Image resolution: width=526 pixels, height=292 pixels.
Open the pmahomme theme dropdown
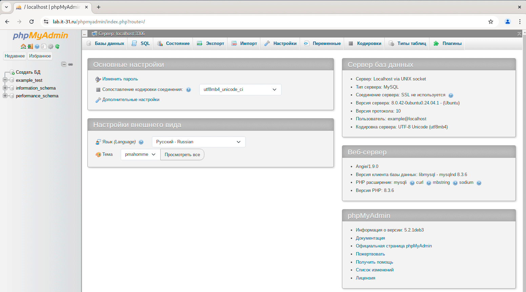[x=140, y=154]
